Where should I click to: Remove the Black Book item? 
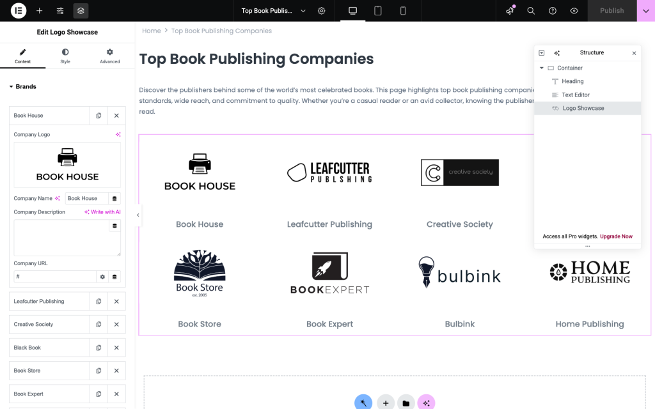coord(116,348)
